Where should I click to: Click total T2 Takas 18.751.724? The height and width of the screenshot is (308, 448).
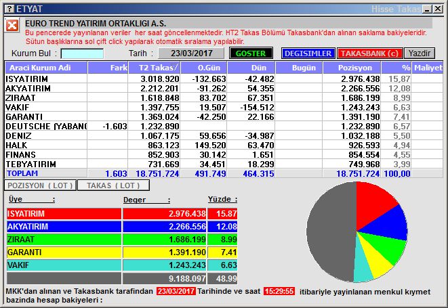tap(157, 173)
